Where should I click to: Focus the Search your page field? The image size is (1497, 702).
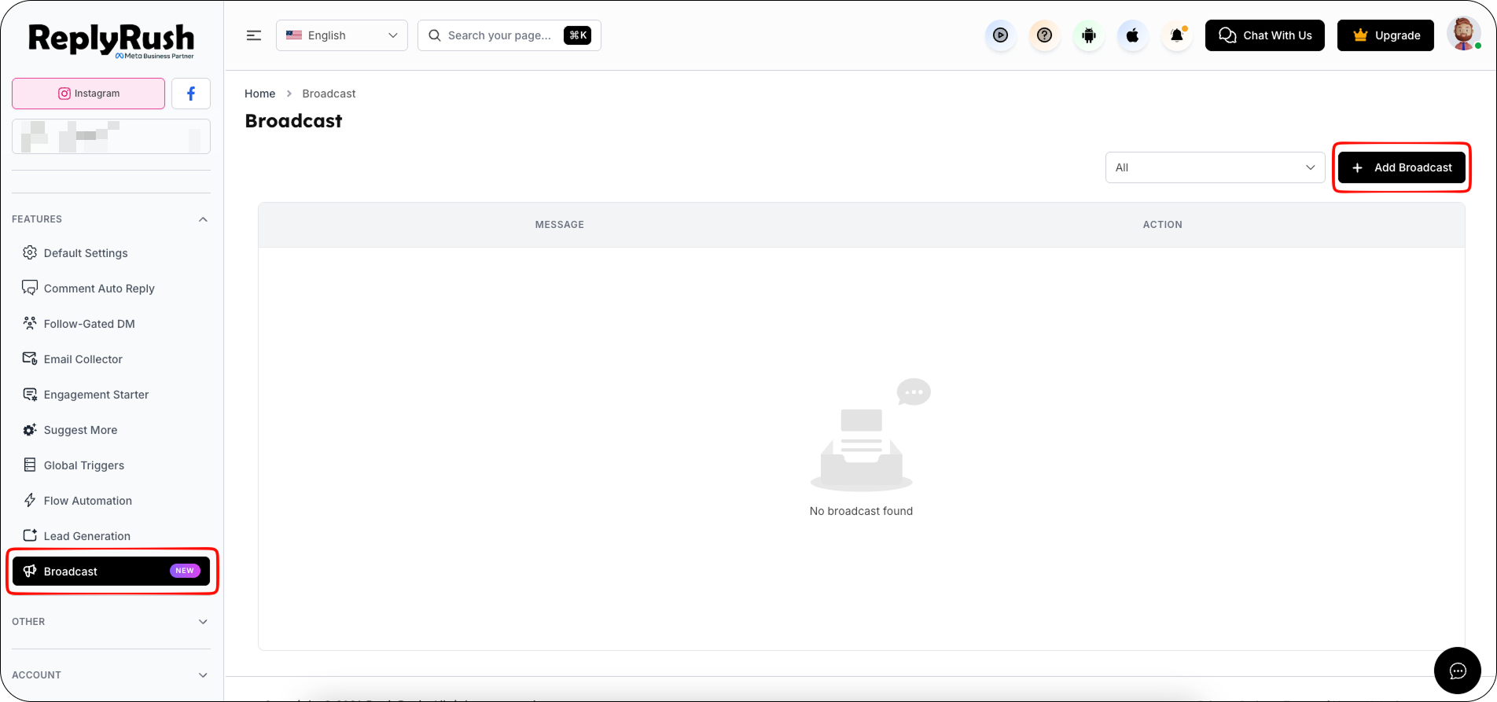click(509, 35)
